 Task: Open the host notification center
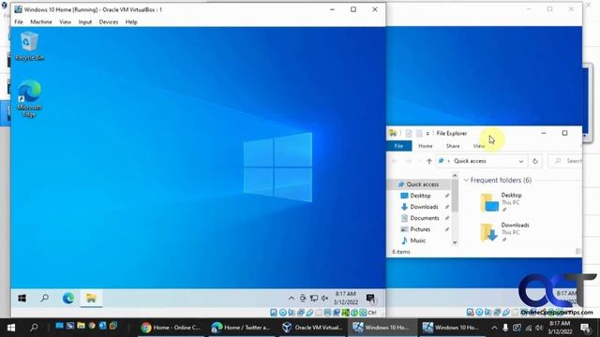[585, 328]
